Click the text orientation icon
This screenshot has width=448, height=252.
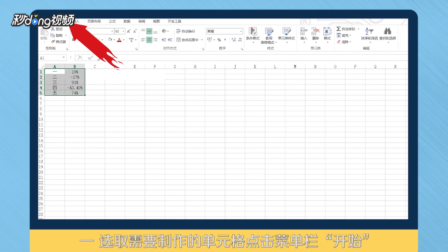point(164,31)
